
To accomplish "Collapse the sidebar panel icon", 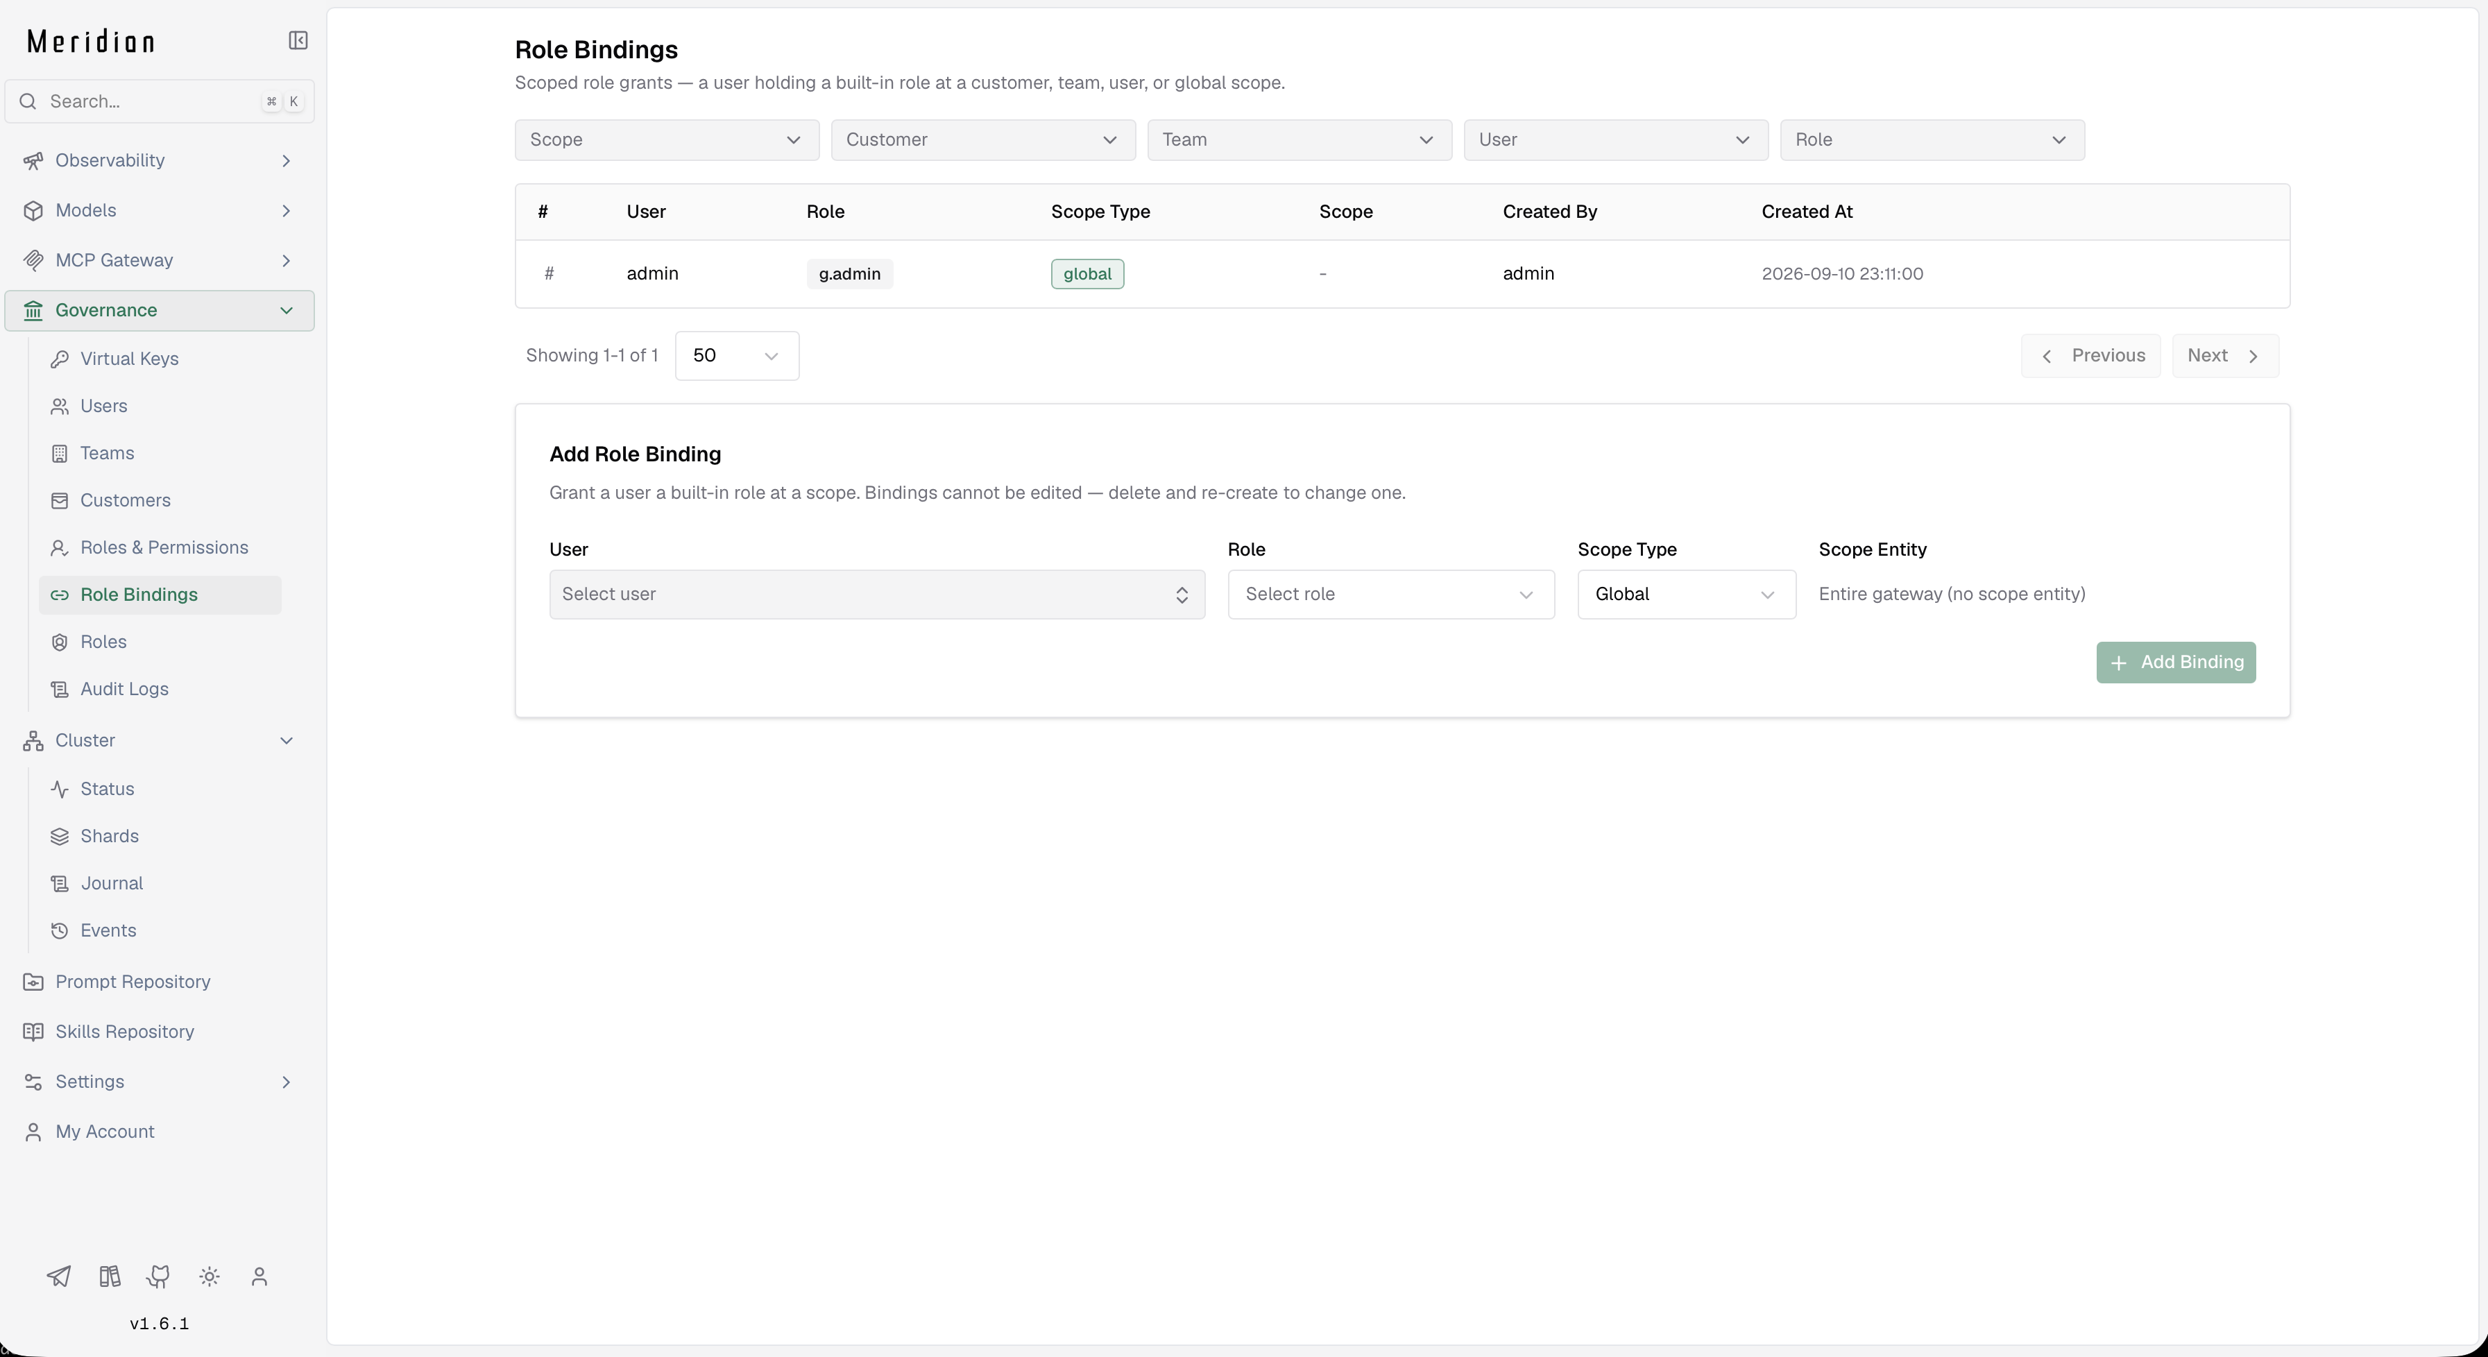I will click(298, 40).
